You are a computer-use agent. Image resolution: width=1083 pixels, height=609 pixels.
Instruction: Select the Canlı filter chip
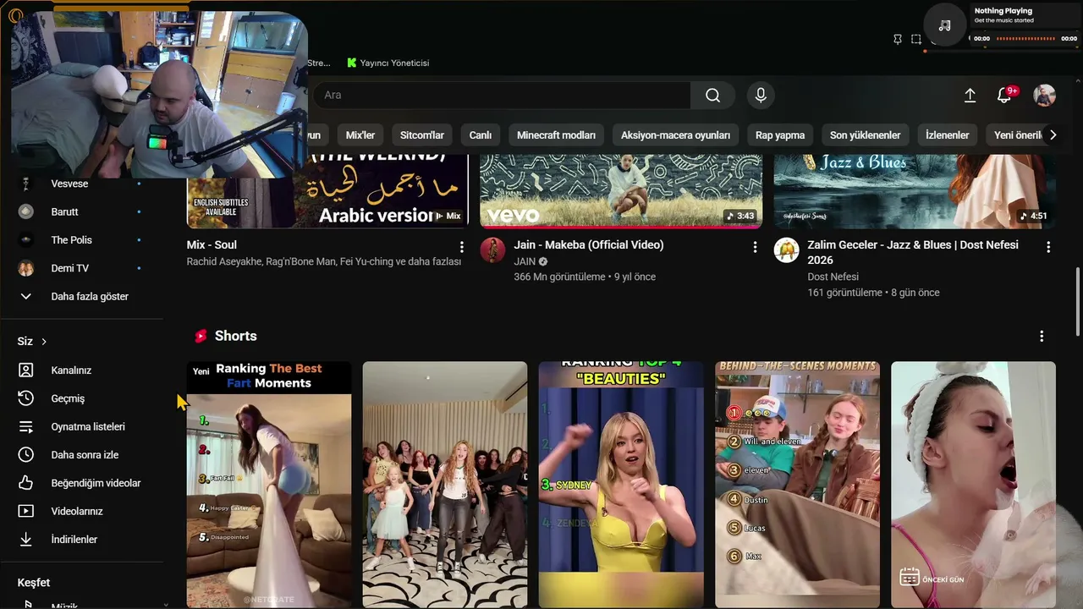pos(481,135)
